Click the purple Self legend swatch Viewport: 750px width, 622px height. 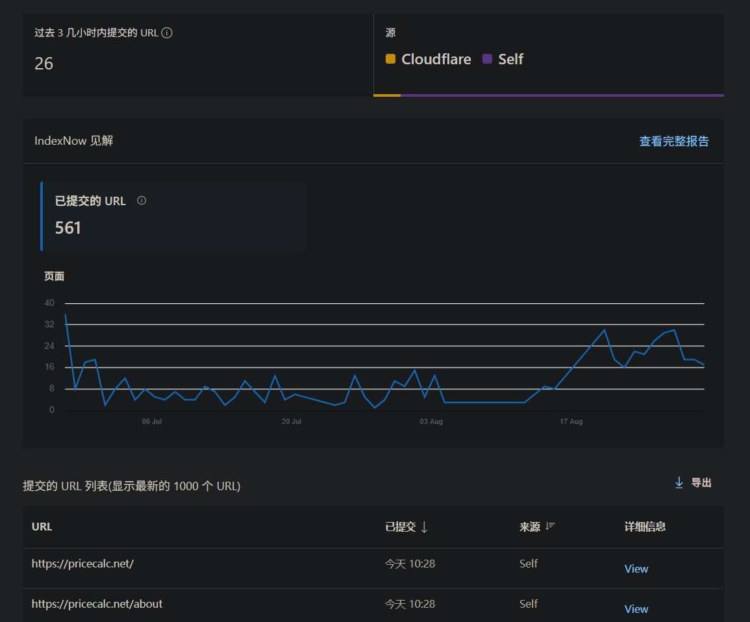[487, 59]
